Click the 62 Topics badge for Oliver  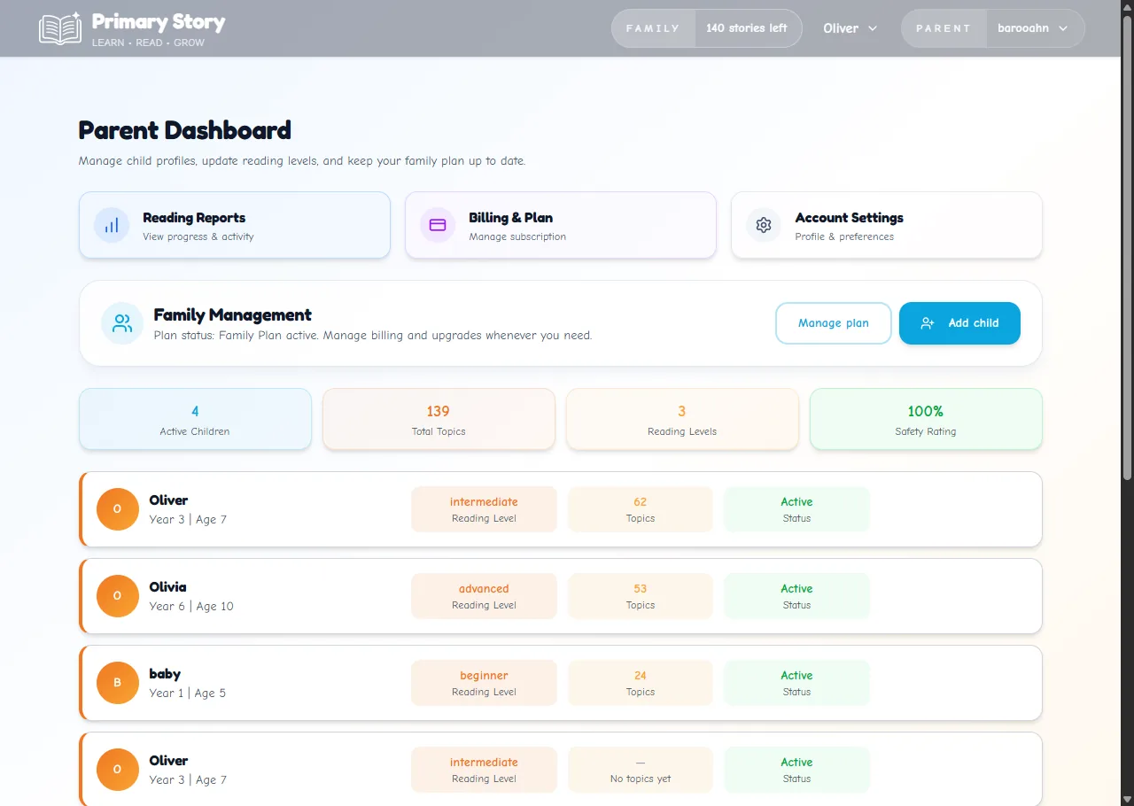pyautogui.click(x=641, y=509)
